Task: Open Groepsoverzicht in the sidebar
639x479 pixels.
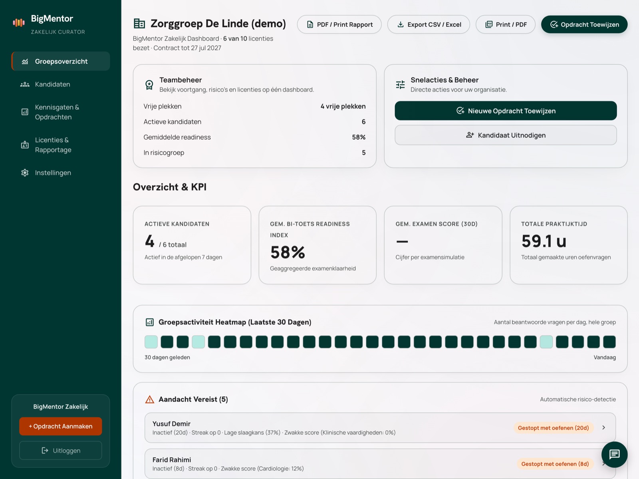Action: (61, 61)
